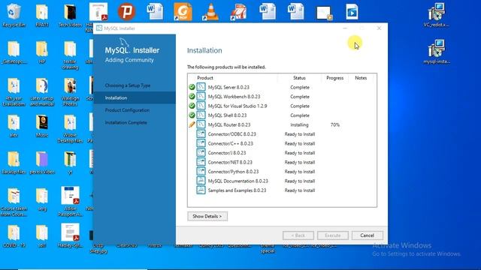
Task: Select the Tech Videos desktop folder
Action: (70, 15)
